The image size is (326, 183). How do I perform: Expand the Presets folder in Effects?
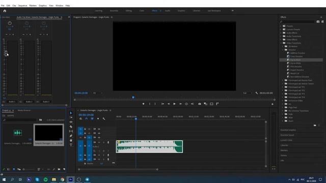(x=281, y=26)
